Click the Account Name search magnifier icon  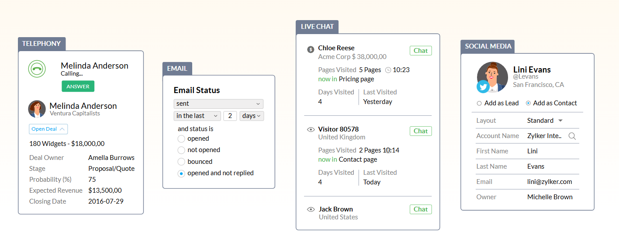tap(572, 136)
